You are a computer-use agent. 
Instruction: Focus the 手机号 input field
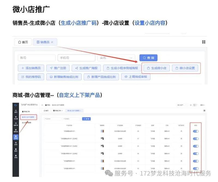click(76, 58)
